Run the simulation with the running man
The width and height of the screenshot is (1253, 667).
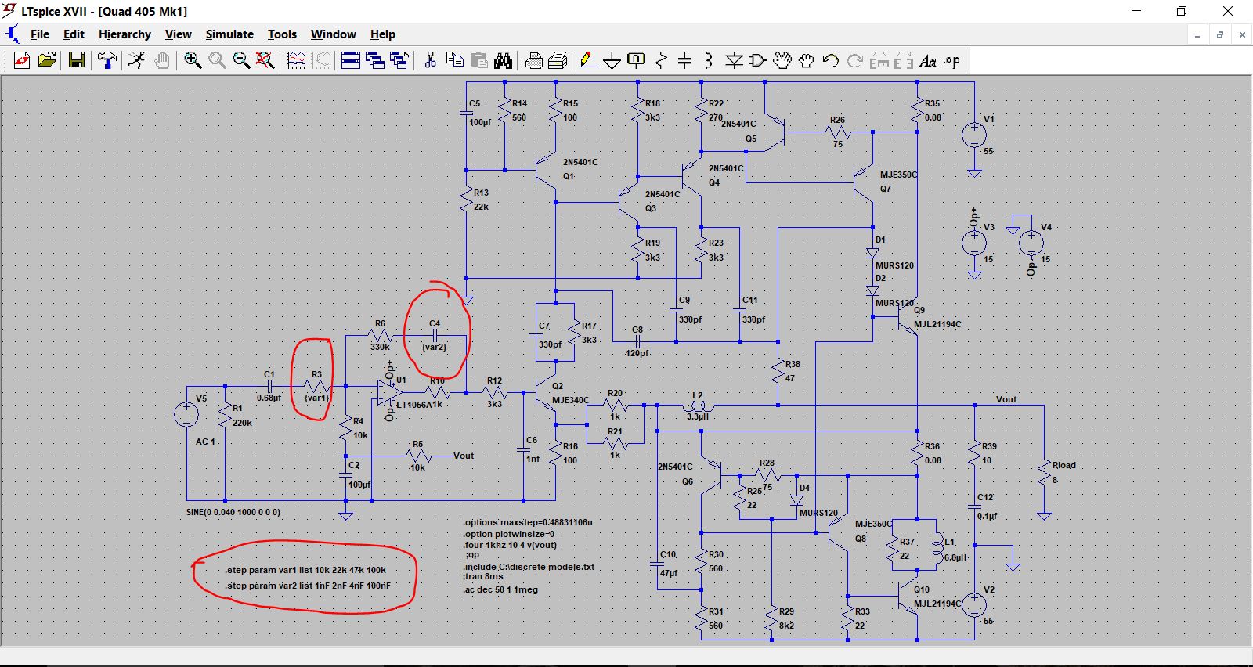(137, 60)
